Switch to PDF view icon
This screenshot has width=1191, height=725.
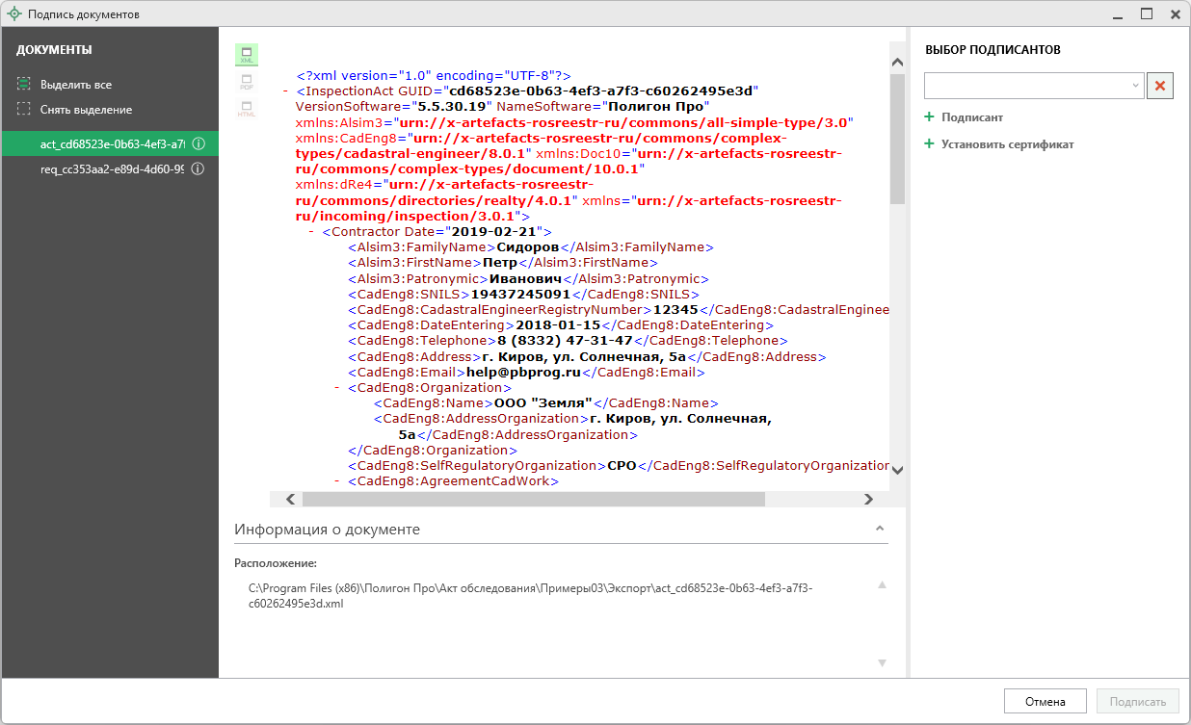[247, 82]
